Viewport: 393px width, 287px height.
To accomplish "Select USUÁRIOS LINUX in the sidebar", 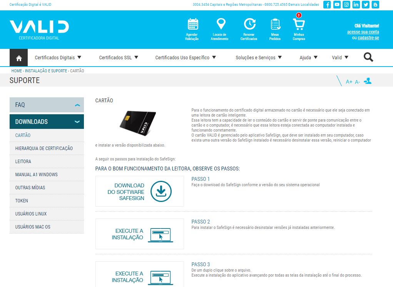I will pos(47,214).
